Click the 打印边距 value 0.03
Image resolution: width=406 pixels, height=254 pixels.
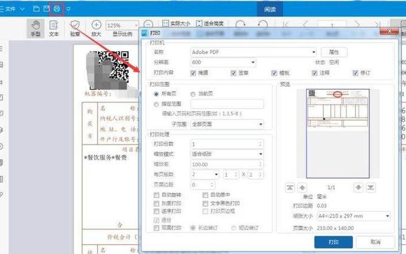(322, 206)
